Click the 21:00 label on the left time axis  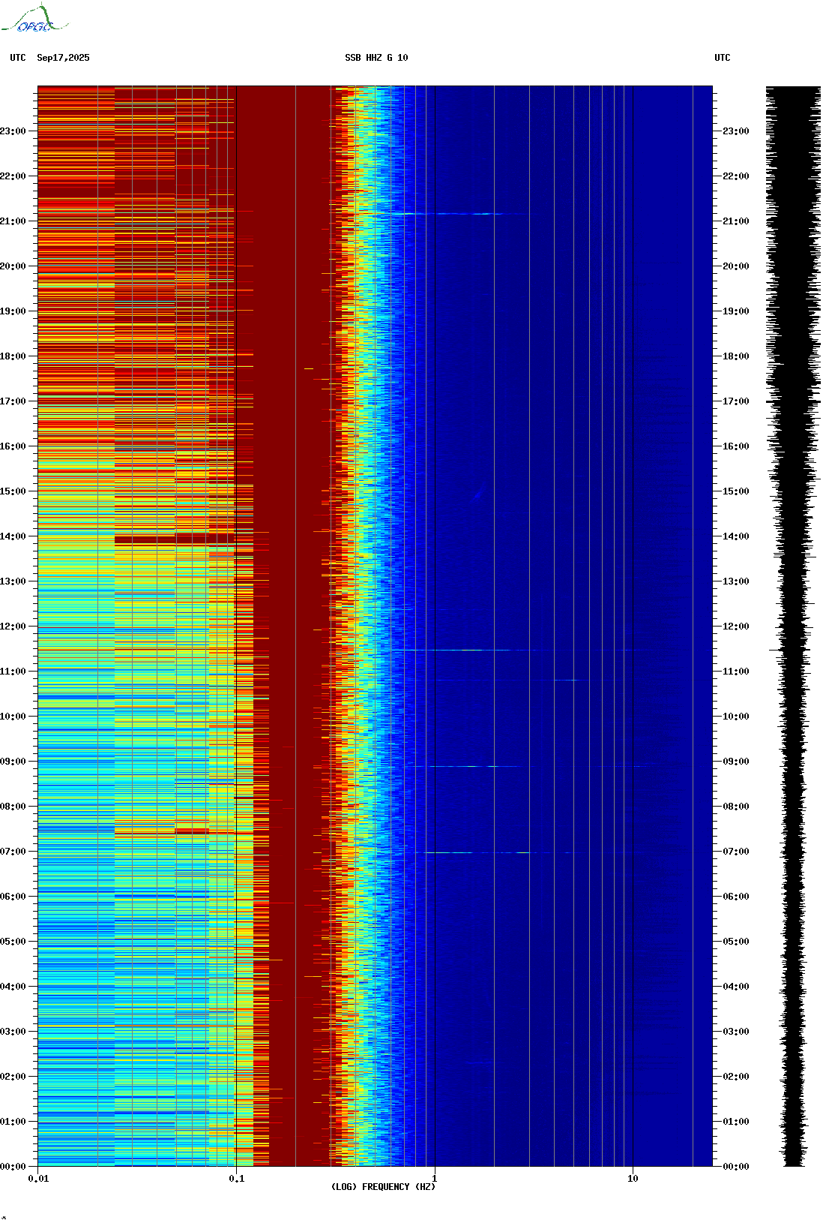[13, 221]
